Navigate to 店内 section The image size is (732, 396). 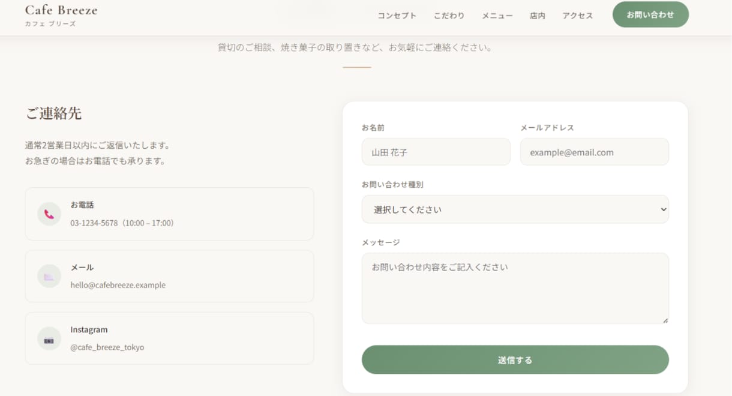point(538,16)
